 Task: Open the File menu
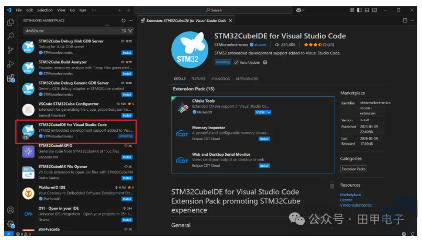point(19,10)
